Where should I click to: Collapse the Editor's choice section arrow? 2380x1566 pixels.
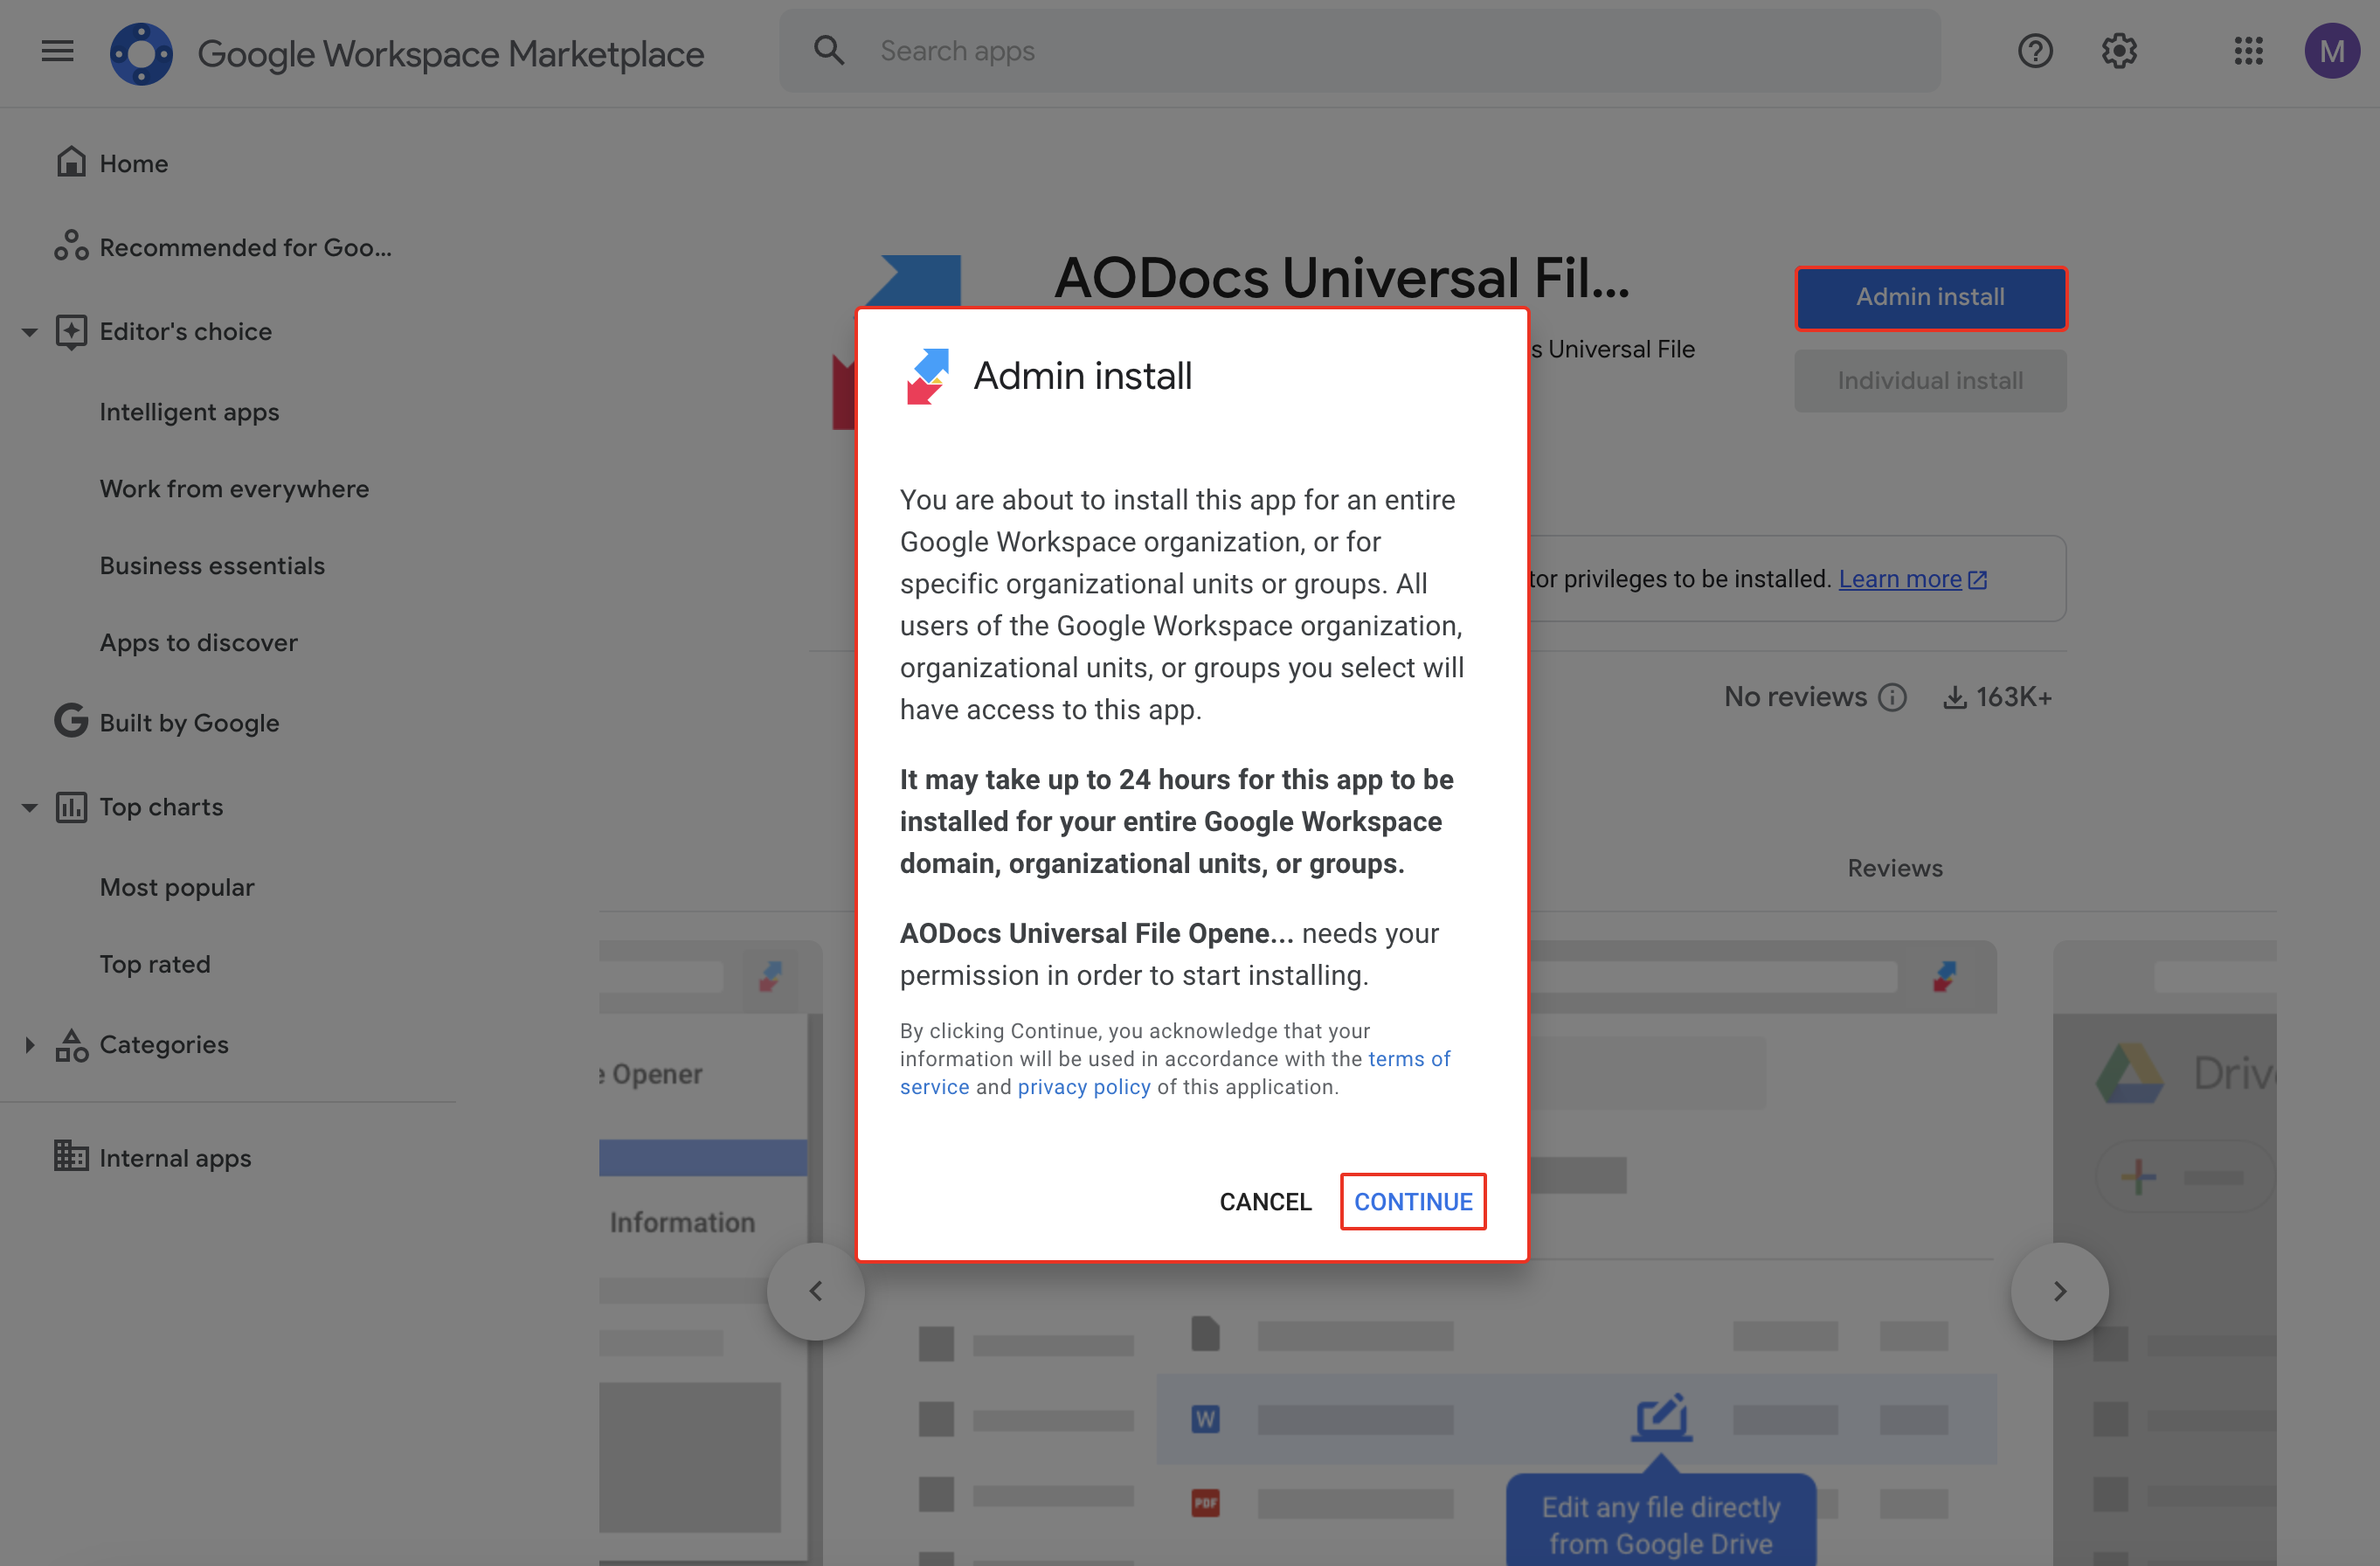pyautogui.click(x=29, y=332)
